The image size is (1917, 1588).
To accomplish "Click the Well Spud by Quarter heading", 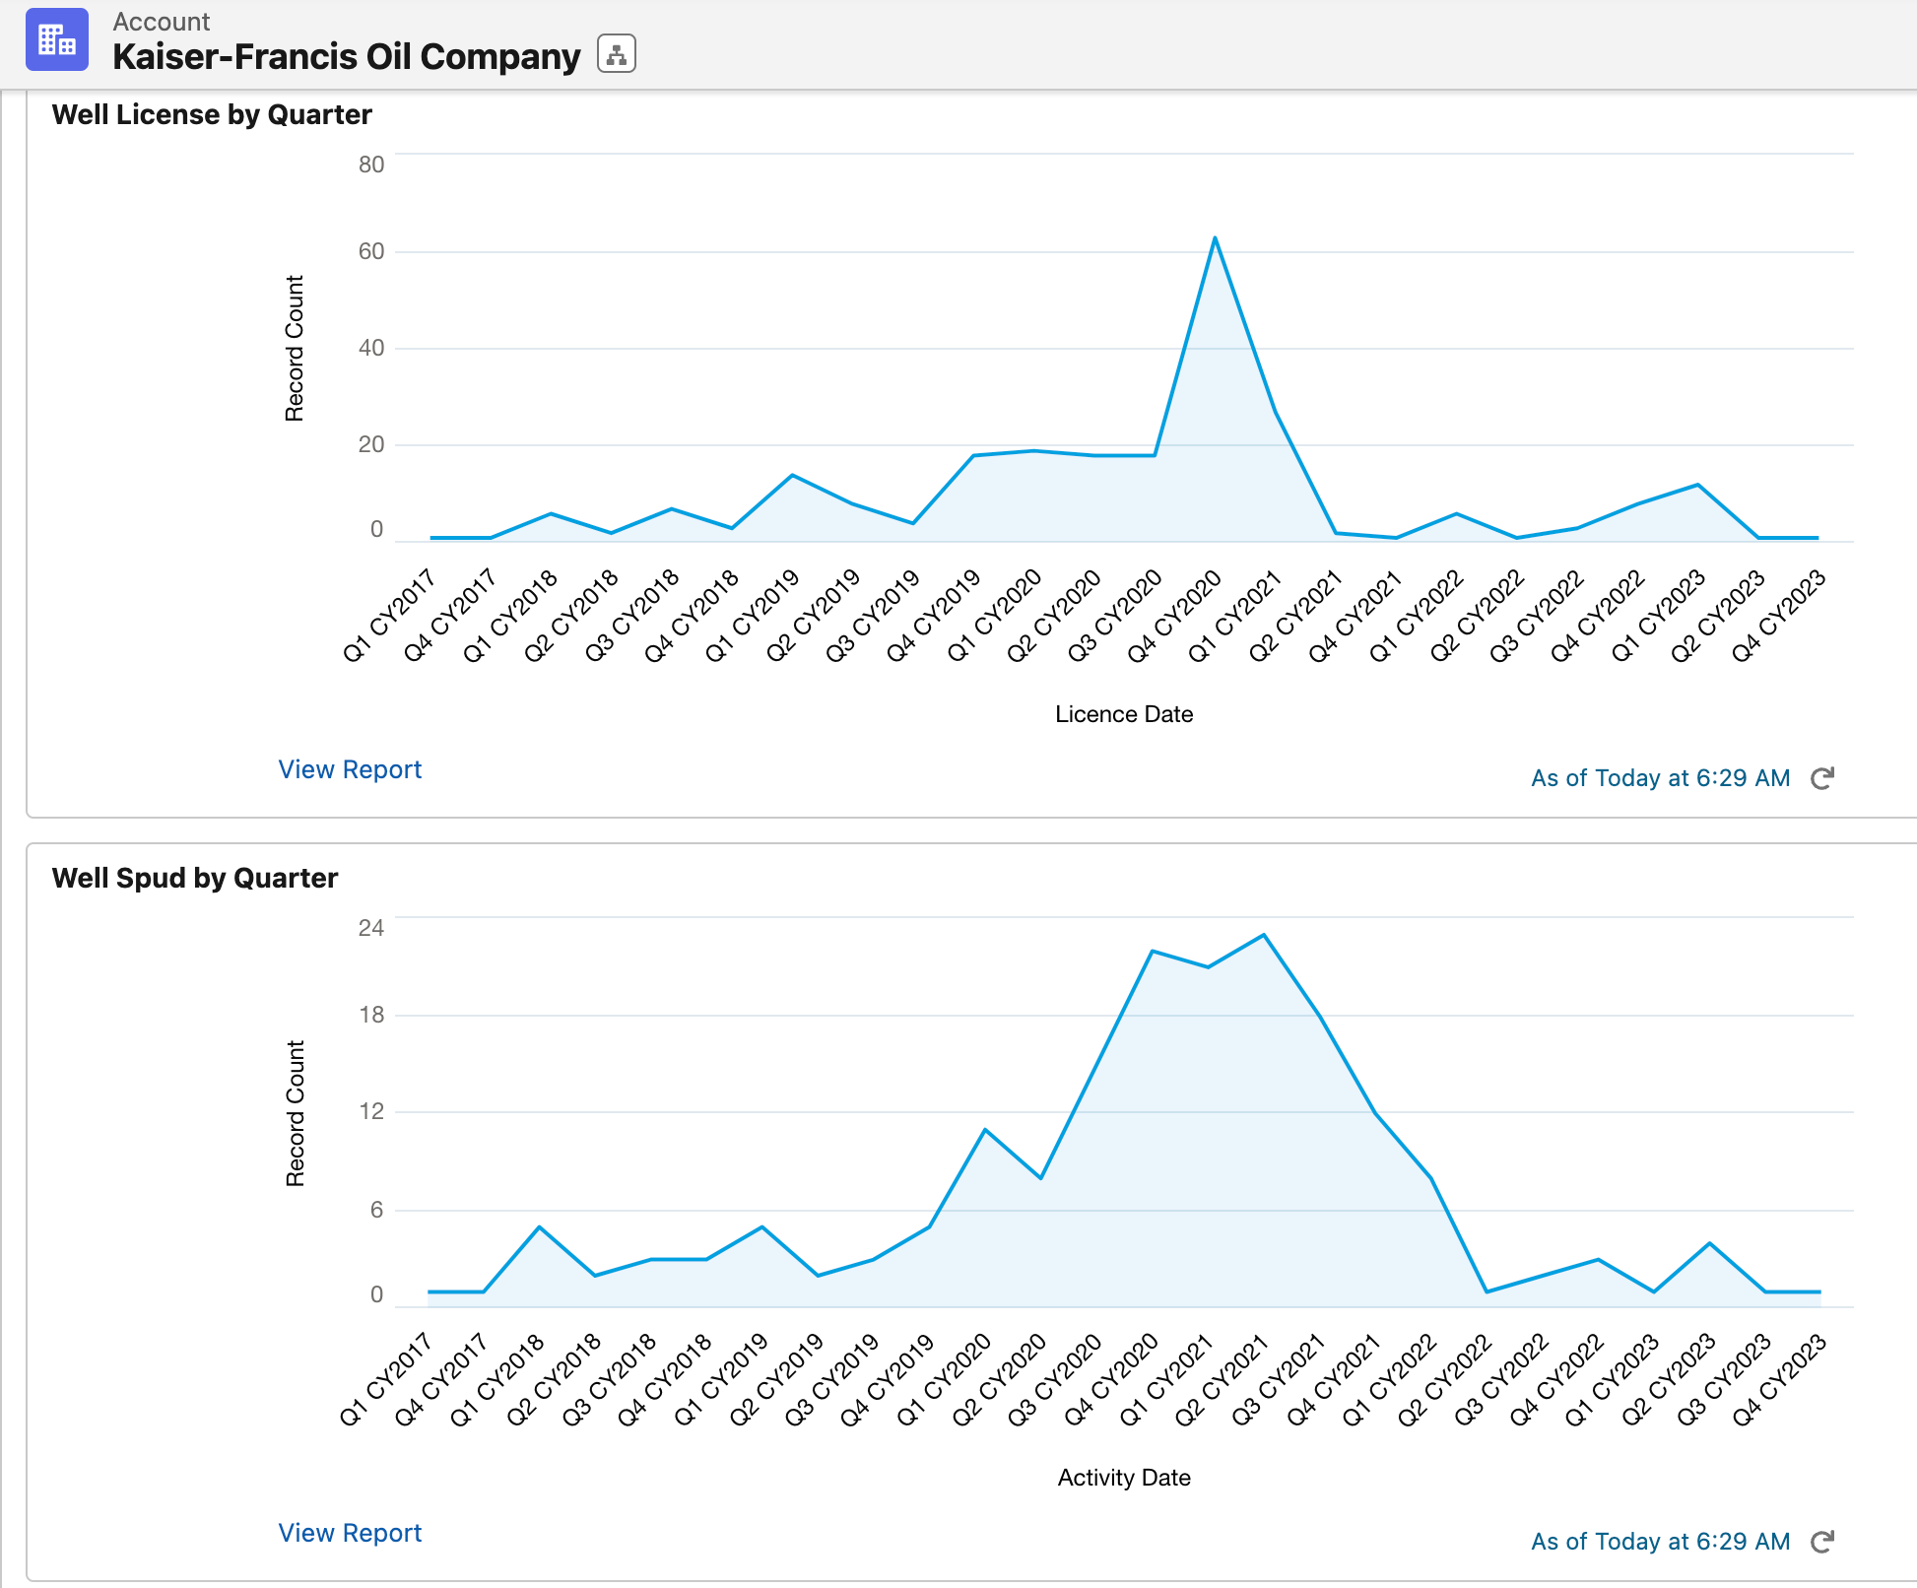I will click(x=195, y=878).
